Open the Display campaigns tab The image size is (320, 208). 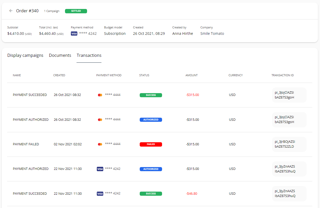[25, 55]
